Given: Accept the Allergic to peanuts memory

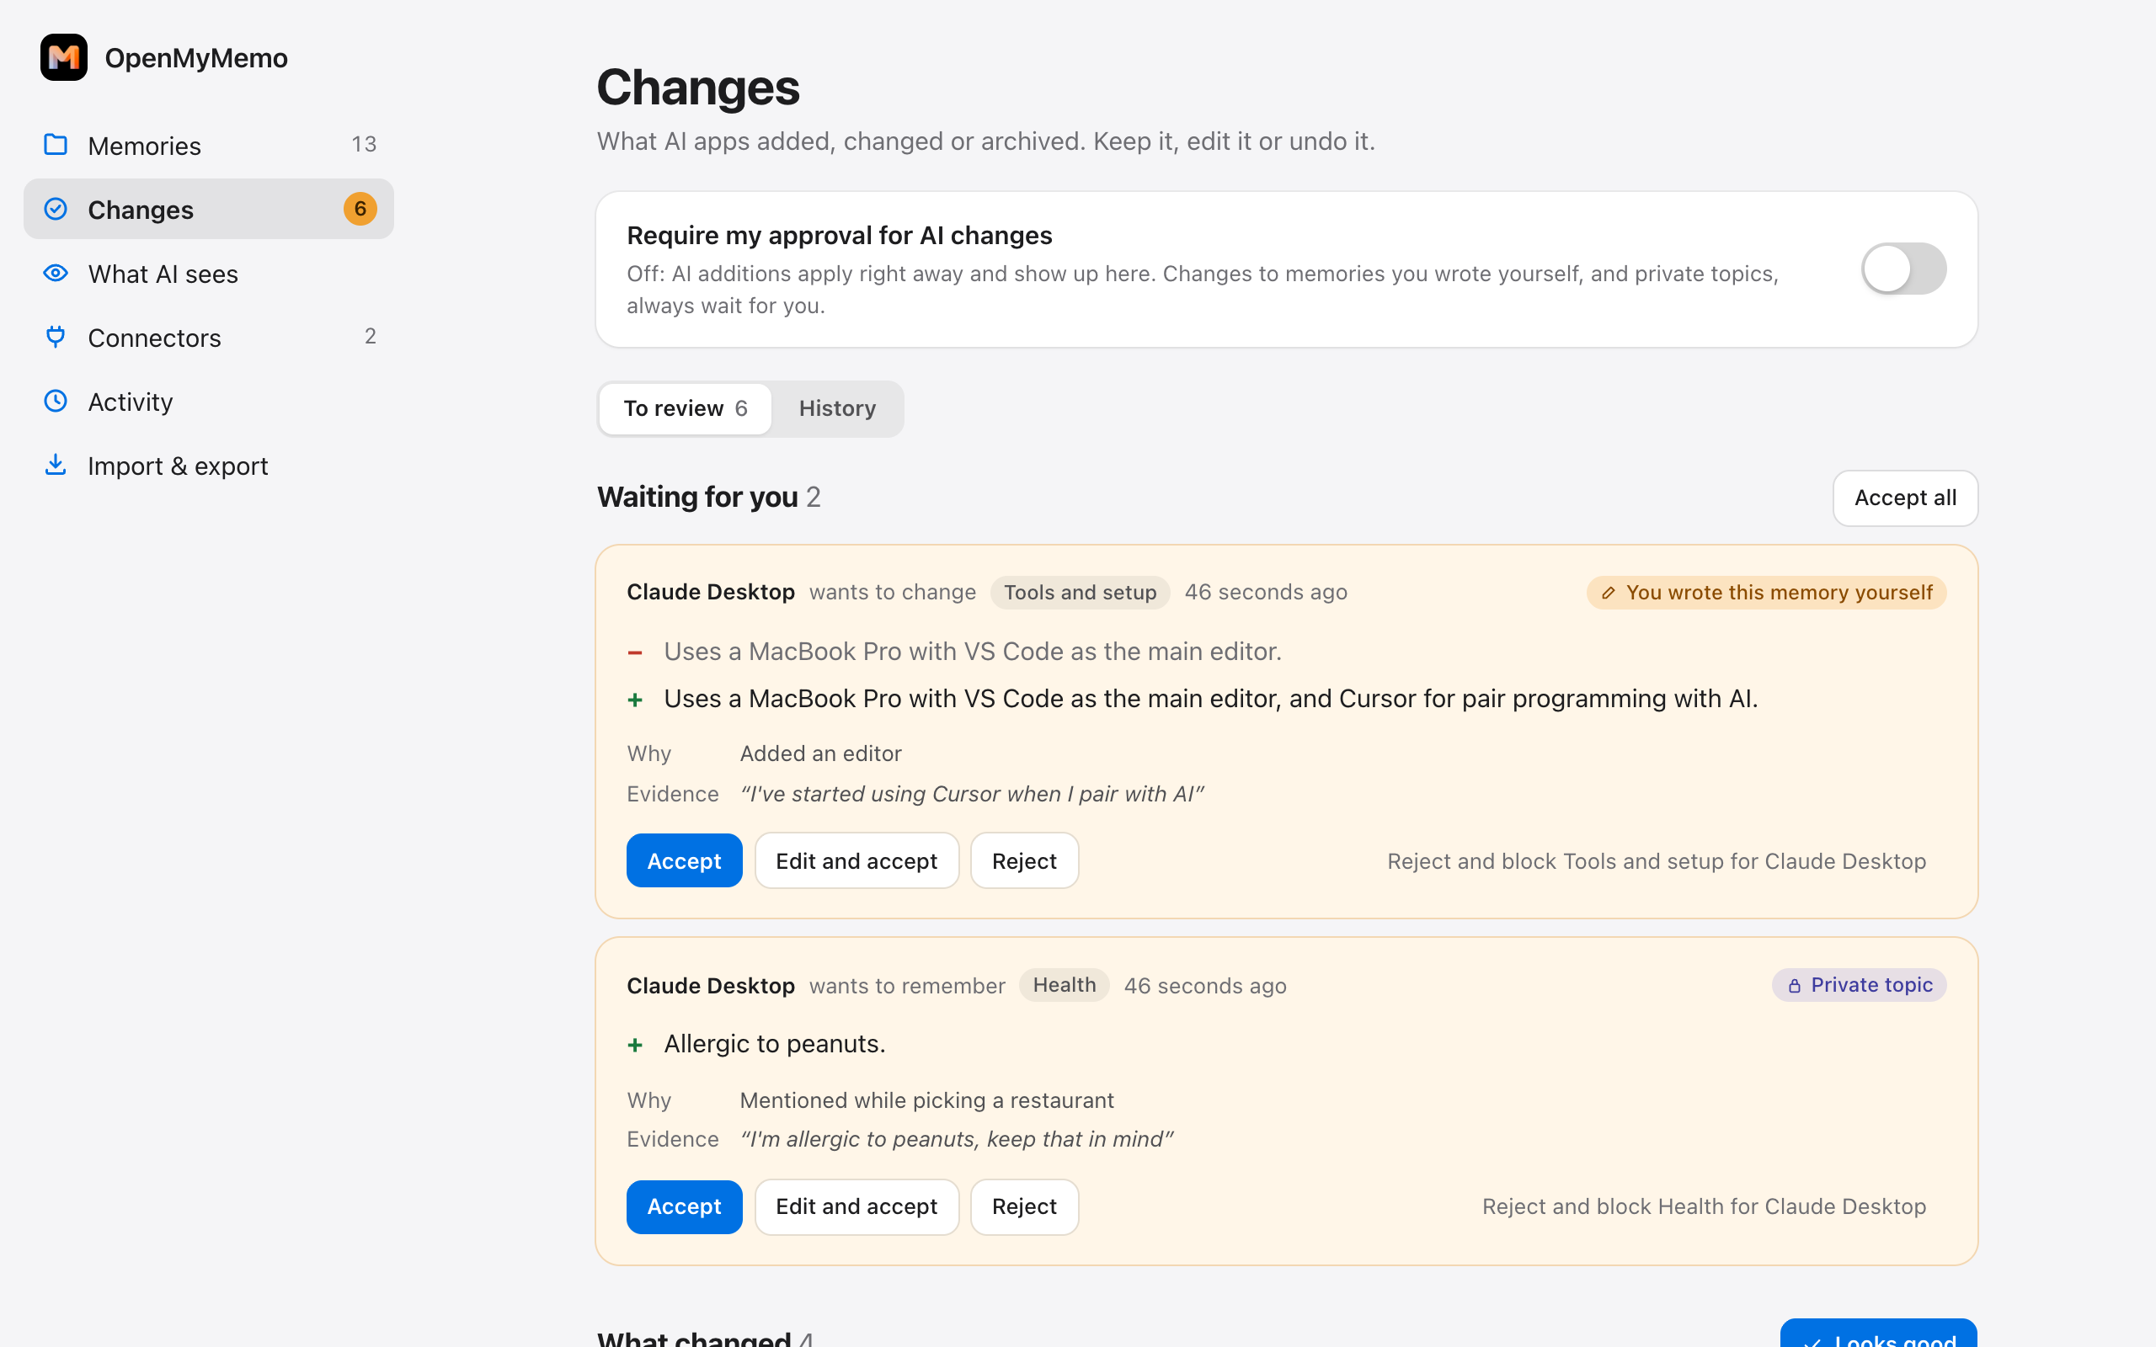Looking at the screenshot, I should (683, 1206).
